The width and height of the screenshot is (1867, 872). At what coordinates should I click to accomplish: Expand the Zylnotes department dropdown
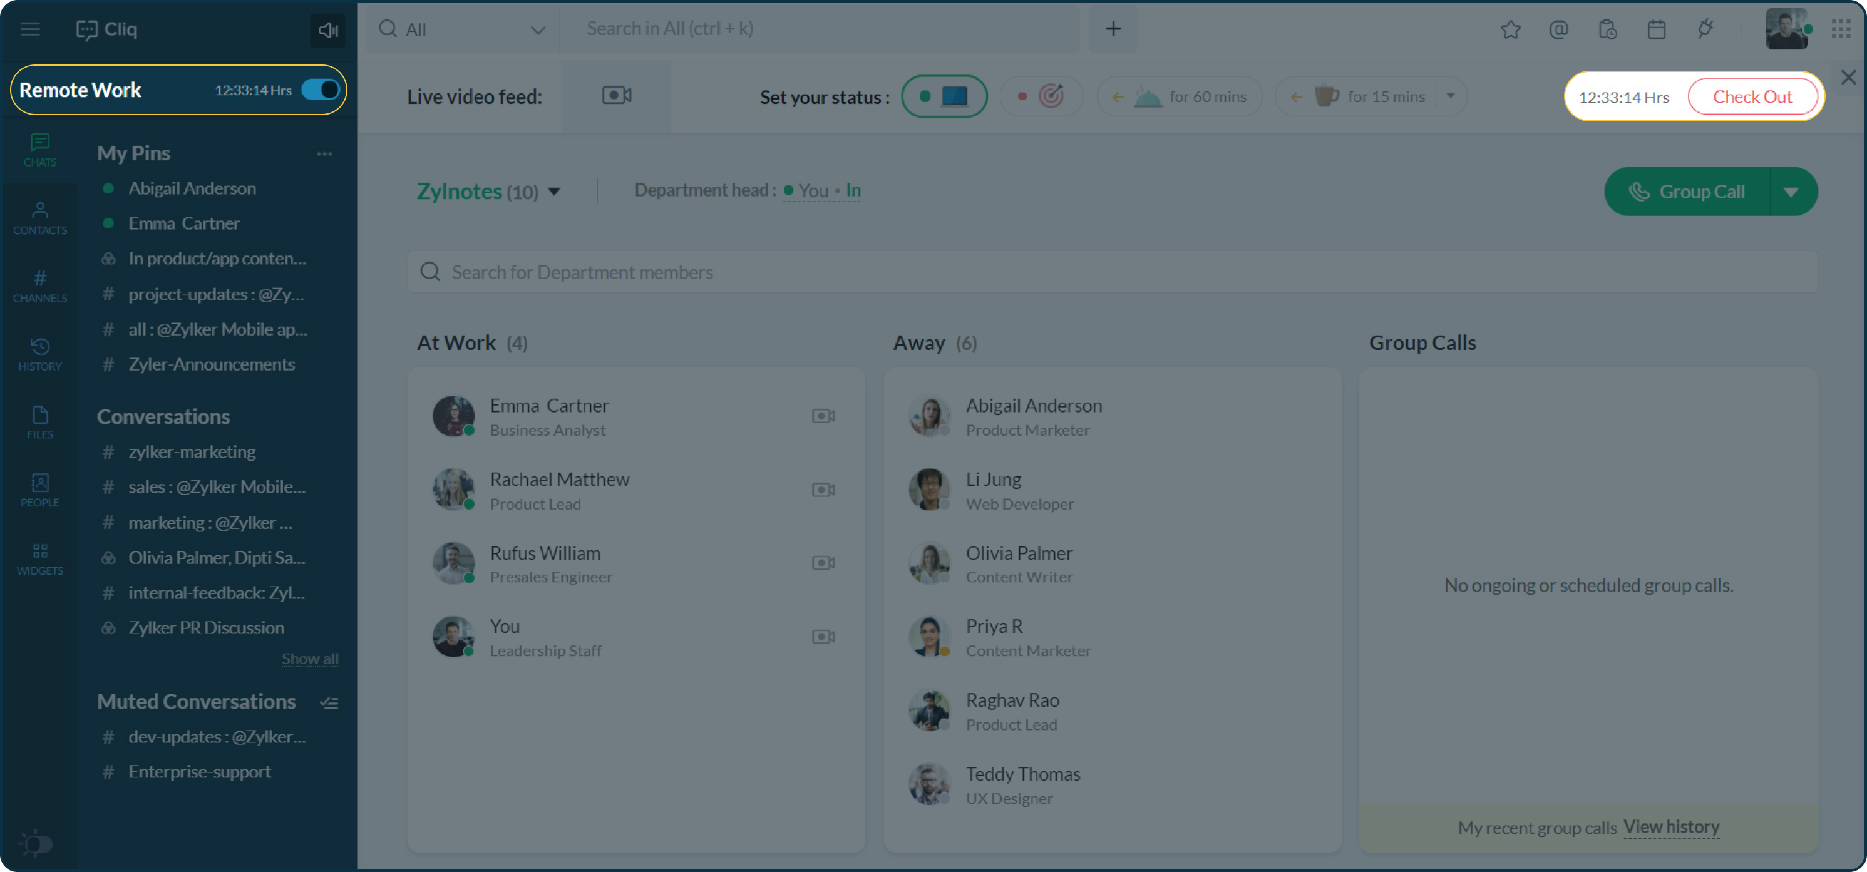(557, 190)
